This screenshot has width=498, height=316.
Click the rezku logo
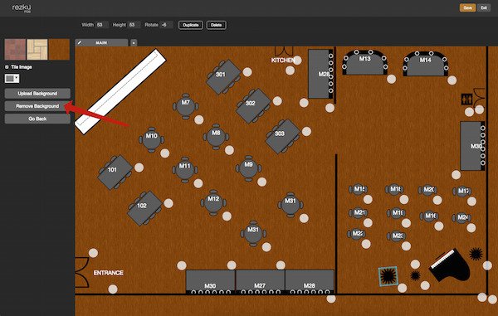pyautogui.click(x=22, y=8)
